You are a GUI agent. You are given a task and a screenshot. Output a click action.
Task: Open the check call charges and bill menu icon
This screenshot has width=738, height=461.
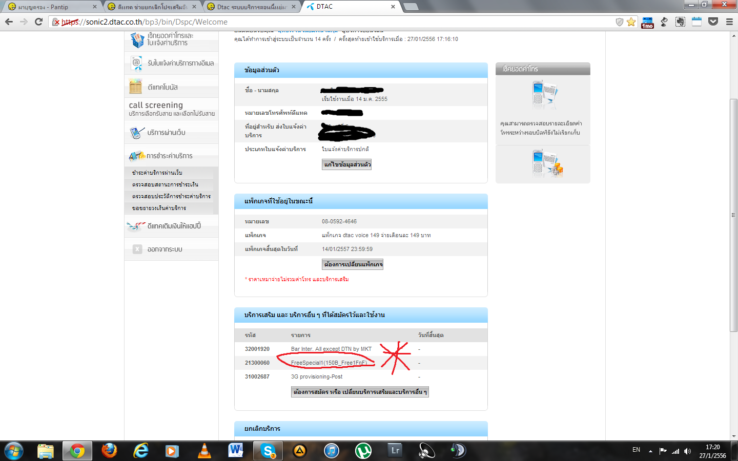tap(137, 39)
